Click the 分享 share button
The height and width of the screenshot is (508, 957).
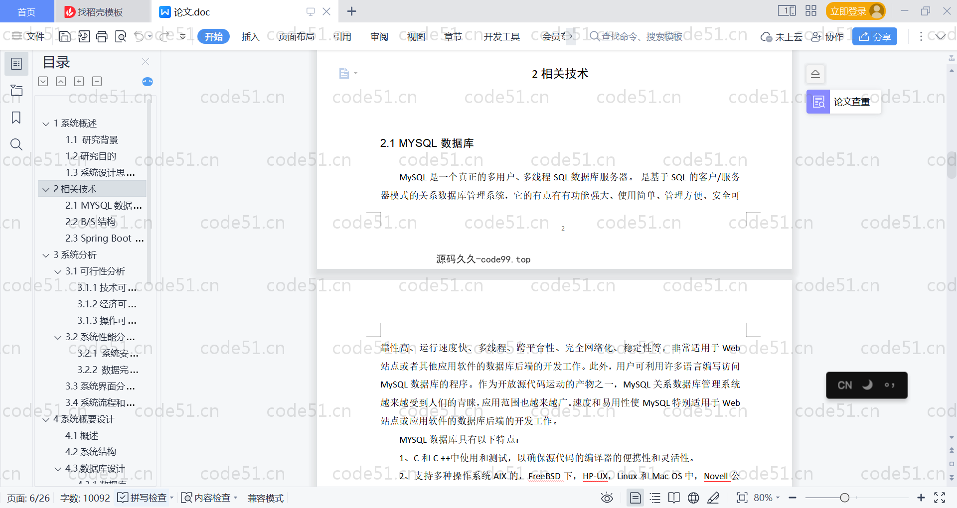875,36
